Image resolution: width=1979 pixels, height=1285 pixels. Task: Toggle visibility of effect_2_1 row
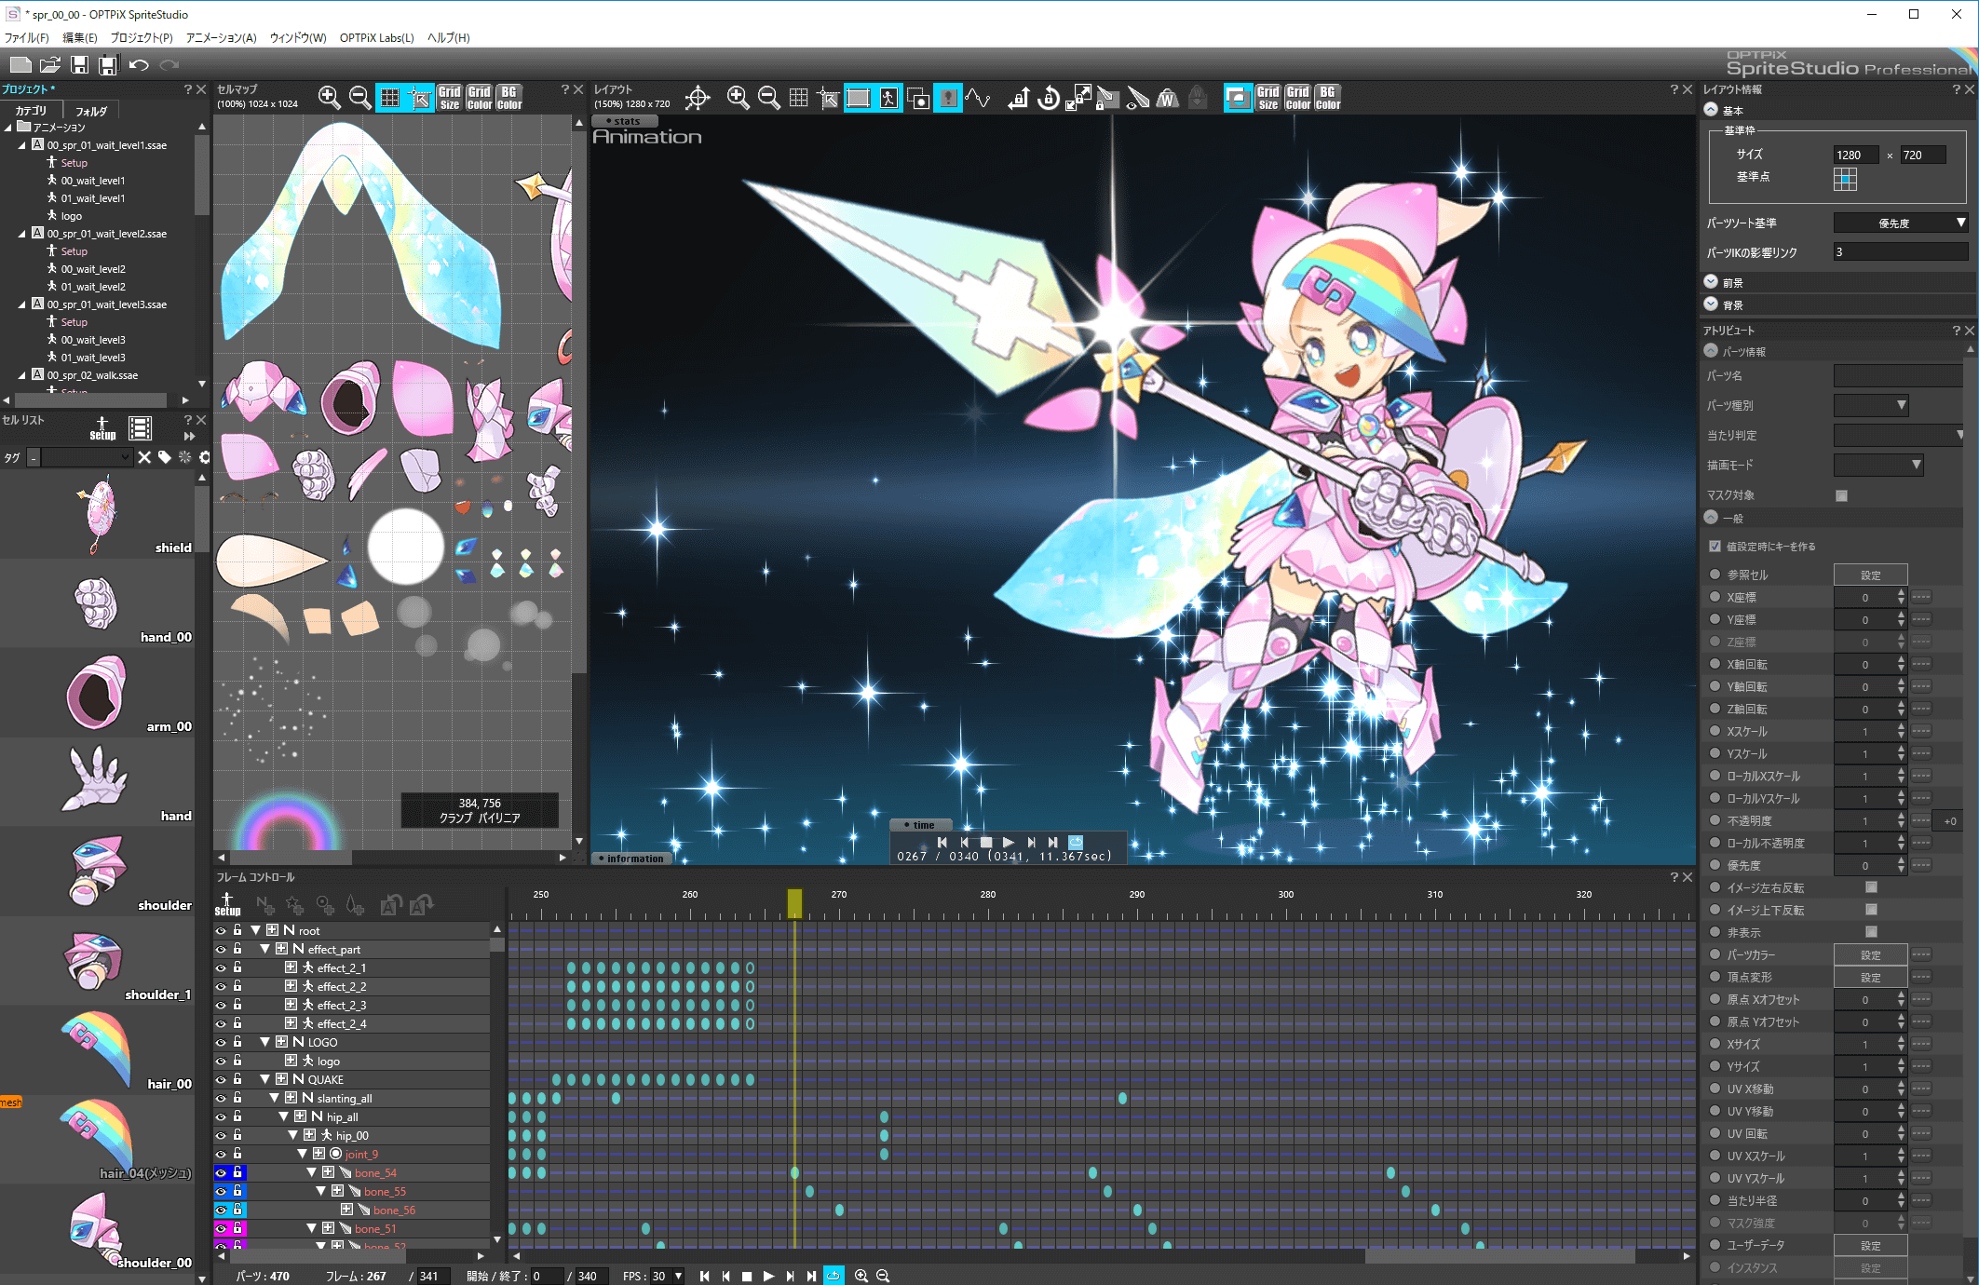pyautogui.click(x=221, y=967)
